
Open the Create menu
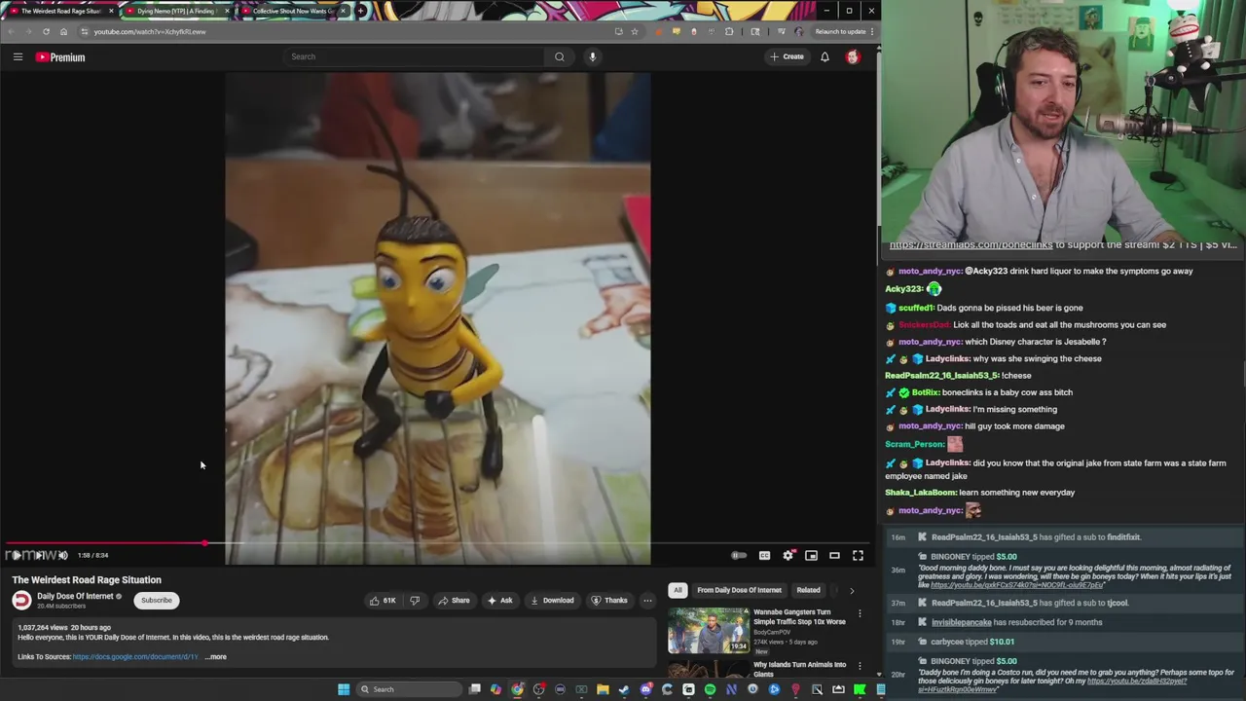(788, 56)
